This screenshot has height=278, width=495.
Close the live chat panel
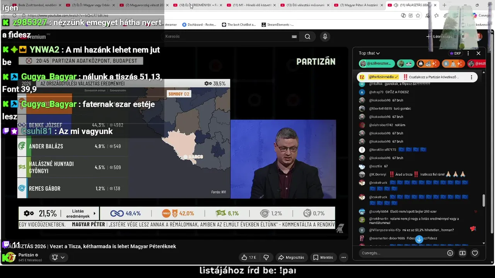[x=478, y=53]
